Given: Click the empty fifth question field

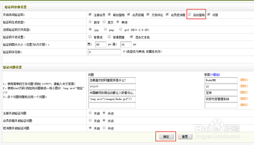Looking at the screenshot, I should click(112, 105).
